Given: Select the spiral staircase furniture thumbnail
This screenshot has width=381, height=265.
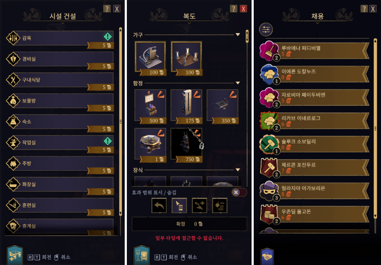Looking at the screenshot, I should (151, 59).
